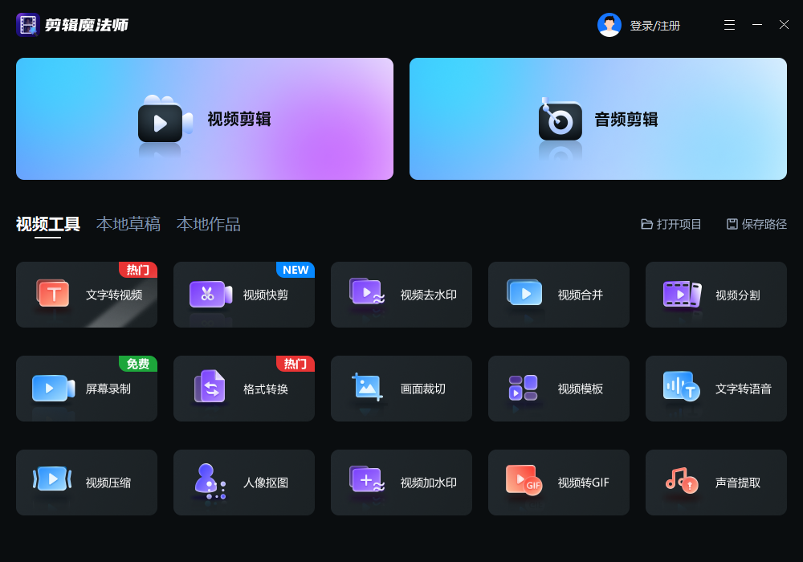Select the 屏幕录制 label
Image resolution: width=803 pixels, height=562 pixels.
click(108, 389)
